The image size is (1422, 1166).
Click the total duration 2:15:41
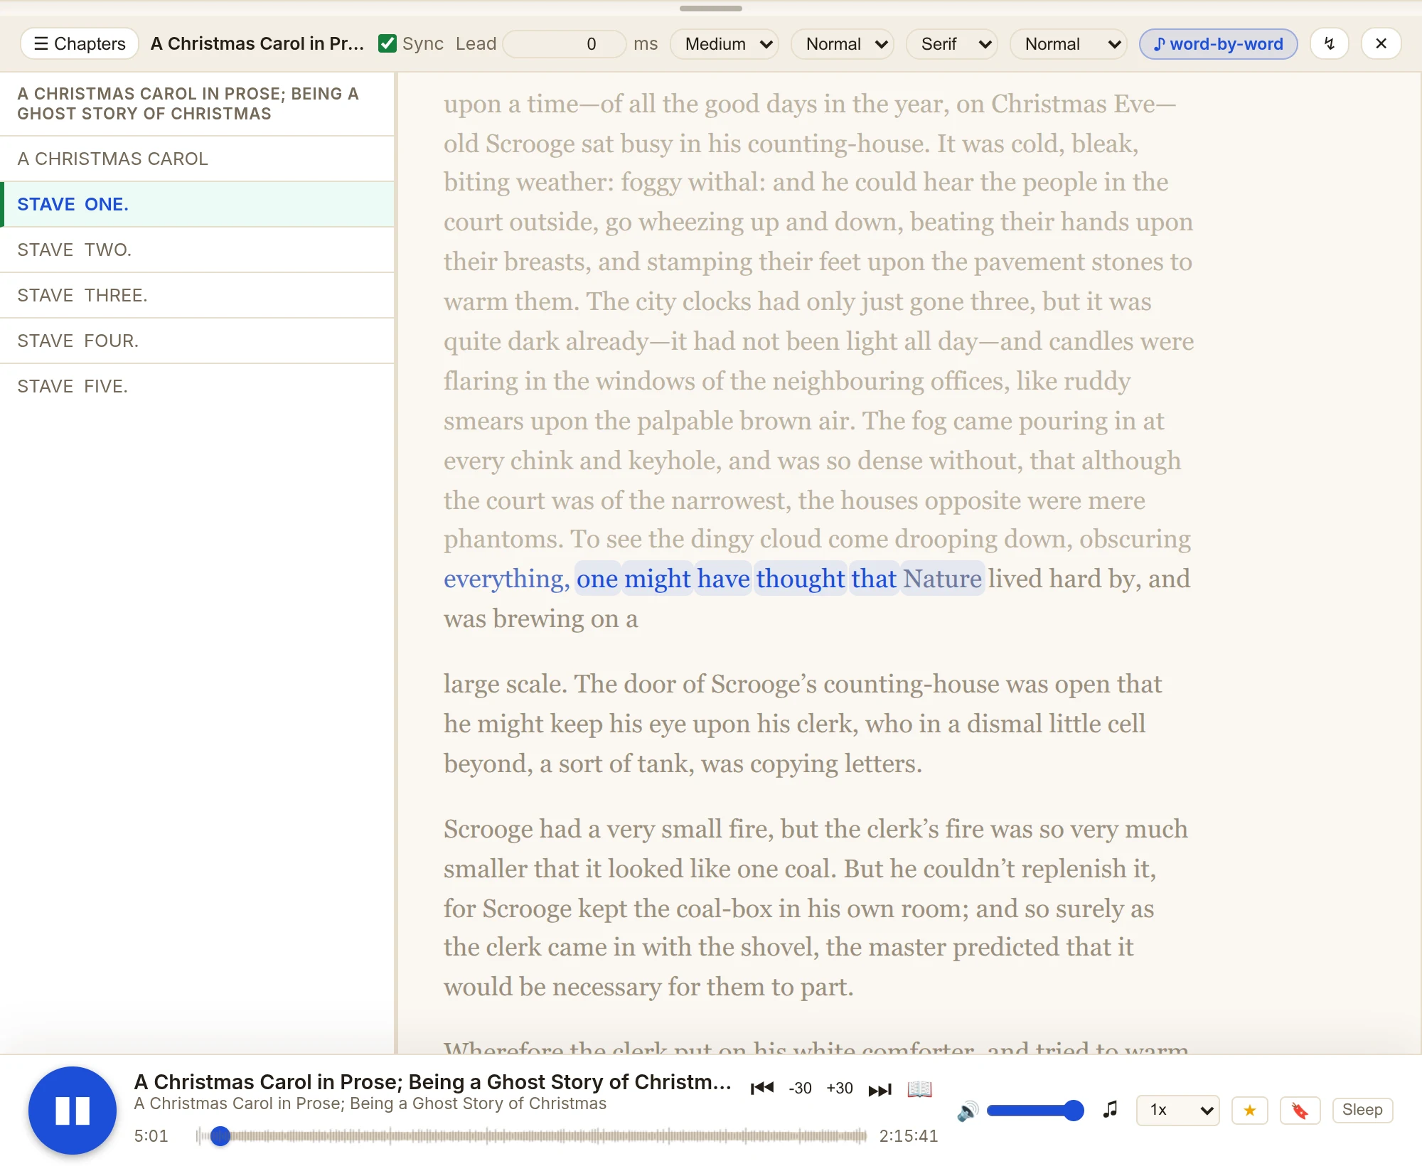point(909,1135)
